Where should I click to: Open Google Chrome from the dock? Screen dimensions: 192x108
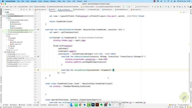(80, 105)
